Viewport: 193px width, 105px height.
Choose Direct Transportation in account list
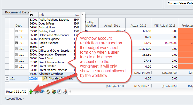pyautogui.click(x=52, y=62)
